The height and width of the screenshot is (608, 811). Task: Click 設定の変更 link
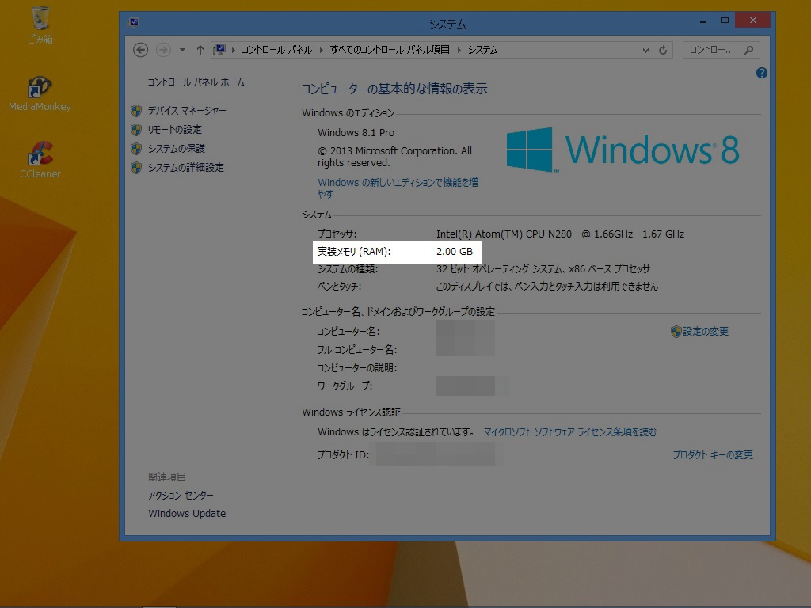706,332
